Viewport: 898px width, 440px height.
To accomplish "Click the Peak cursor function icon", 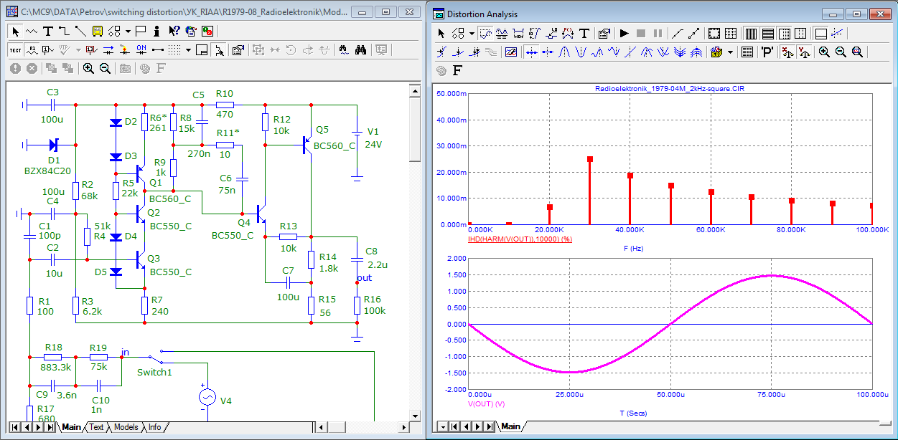I will [564, 52].
